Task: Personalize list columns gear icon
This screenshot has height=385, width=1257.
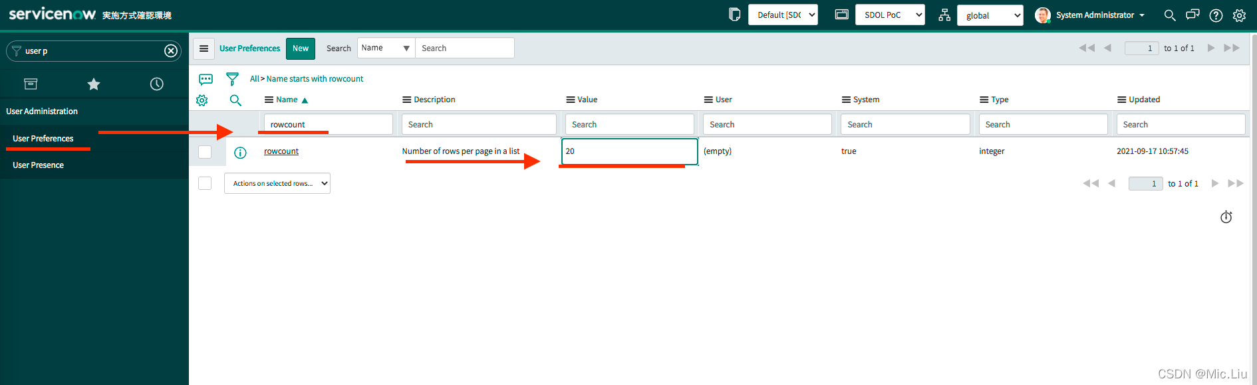Action: pyautogui.click(x=202, y=100)
